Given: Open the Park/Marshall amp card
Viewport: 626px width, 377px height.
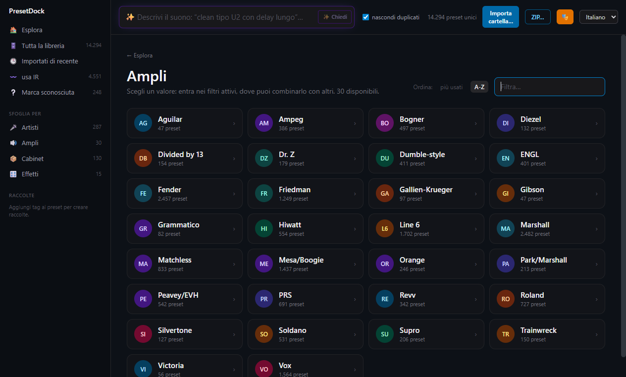Looking at the screenshot, I should click(x=547, y=264).
